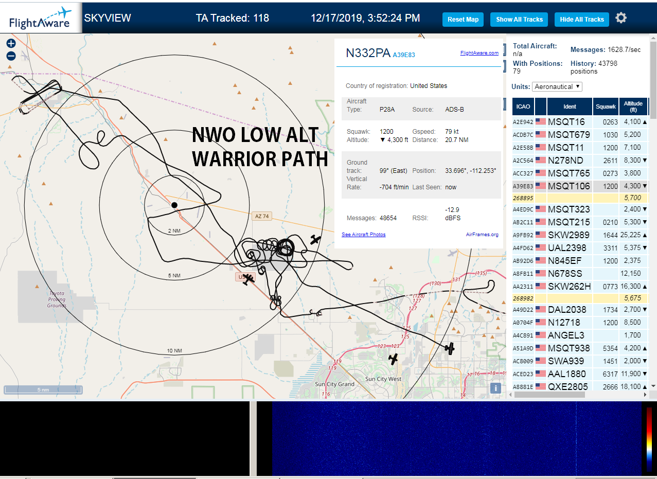Click the N332PA registration title
The image size is (657, 479).
pos(368,53)
